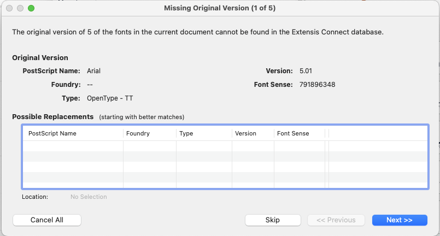The image size is (440, 236).
Task: Click the green zoom window button
Action: coord(31,8)
